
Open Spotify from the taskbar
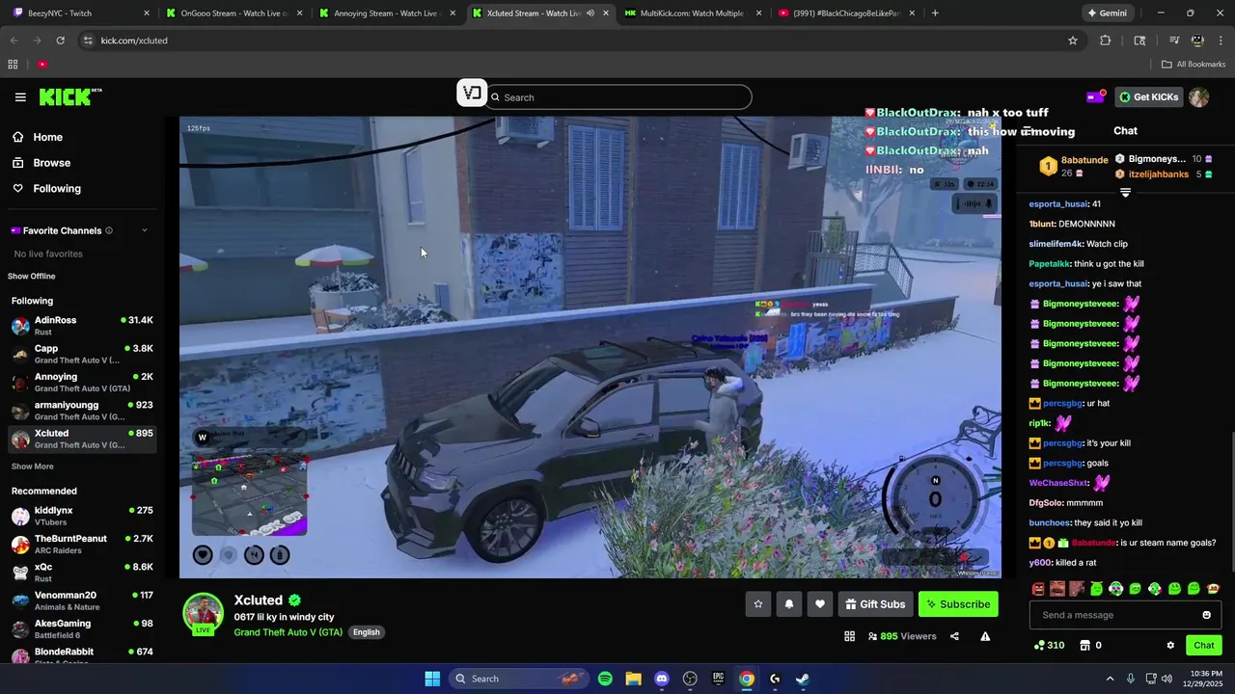tap(605, 679)
